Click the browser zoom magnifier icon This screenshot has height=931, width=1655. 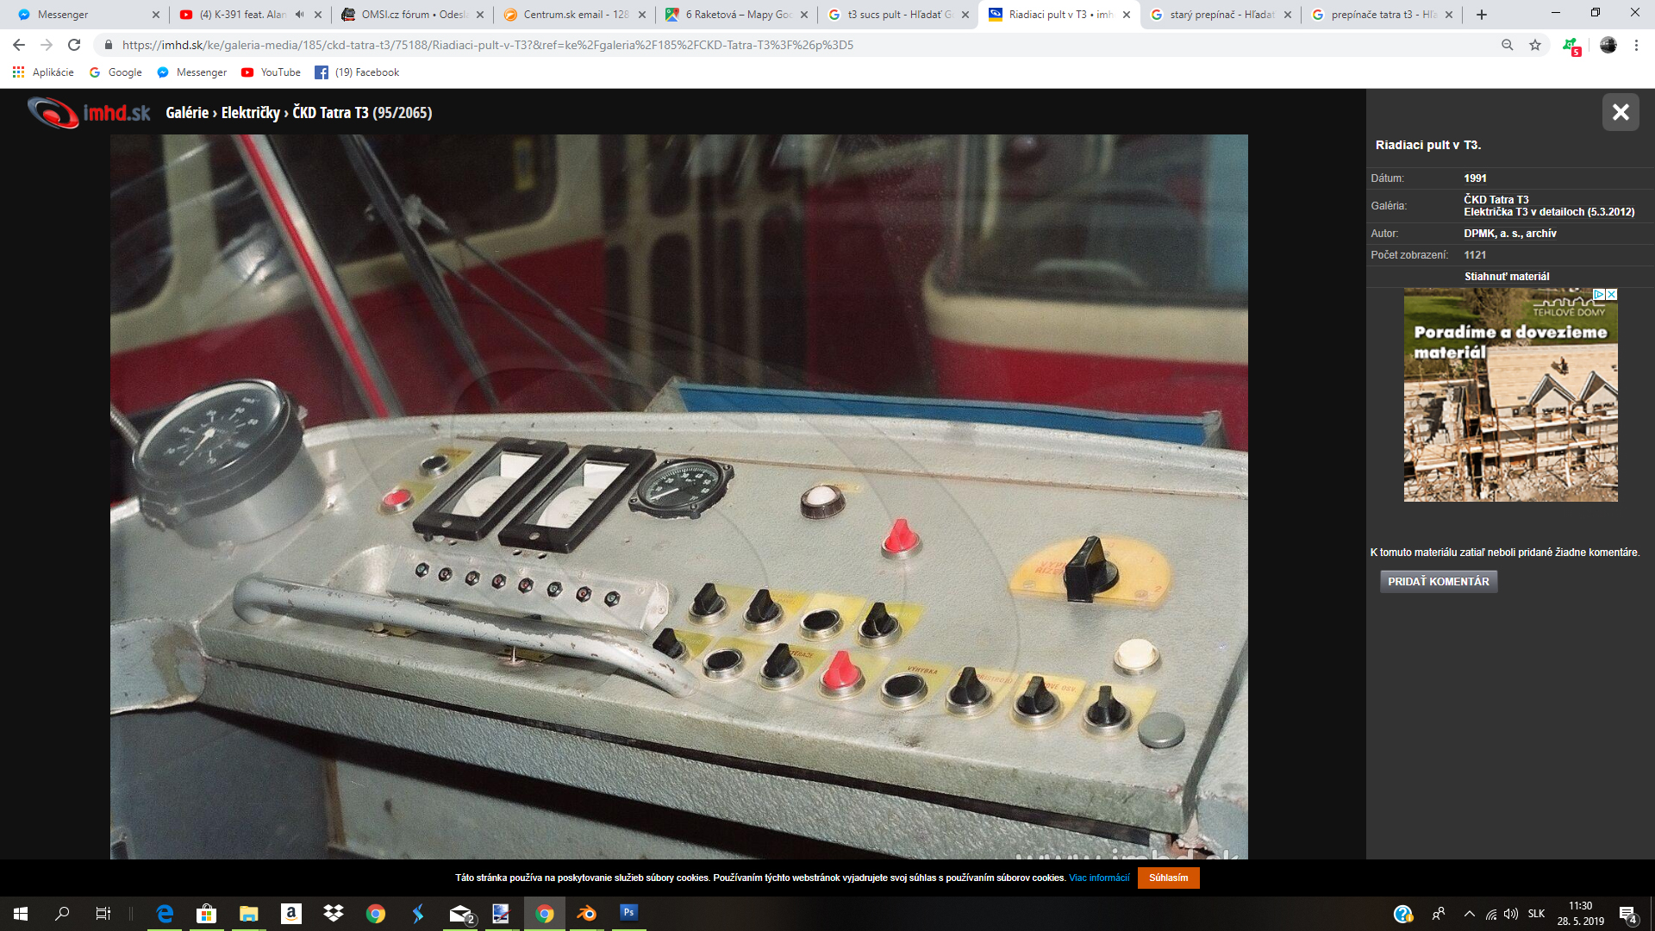pyautogui.click(x=1508, y=45)
